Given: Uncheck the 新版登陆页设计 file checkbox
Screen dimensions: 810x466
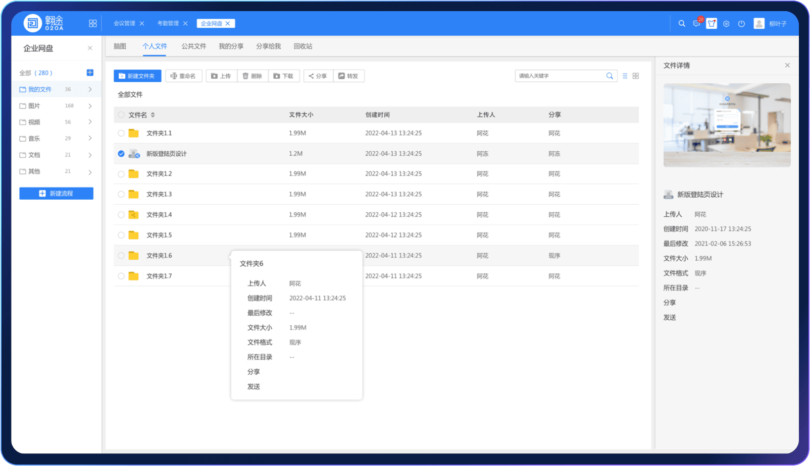Looking at the screenshot, I should (121, 154).
